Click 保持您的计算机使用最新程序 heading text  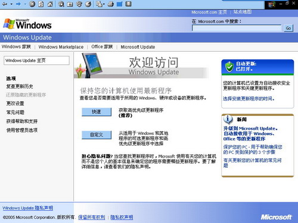pyautogui.click(x=126, y=91)
